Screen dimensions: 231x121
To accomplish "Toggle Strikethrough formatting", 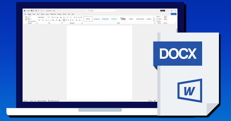I will point(47,20).
